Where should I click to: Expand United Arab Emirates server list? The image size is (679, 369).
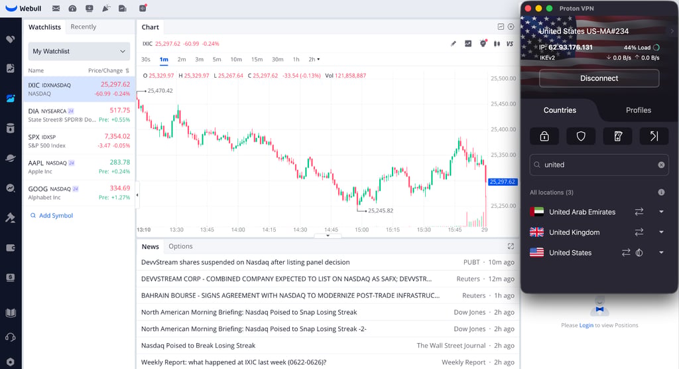point(661,212)
